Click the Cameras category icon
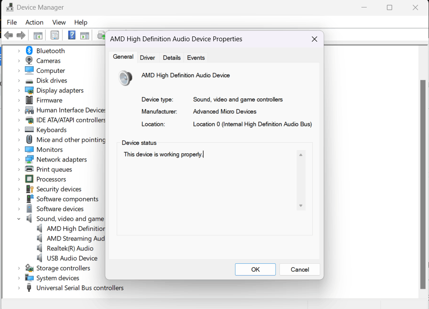The height and width of the screenshot is (309, 429). pos(29,61)
